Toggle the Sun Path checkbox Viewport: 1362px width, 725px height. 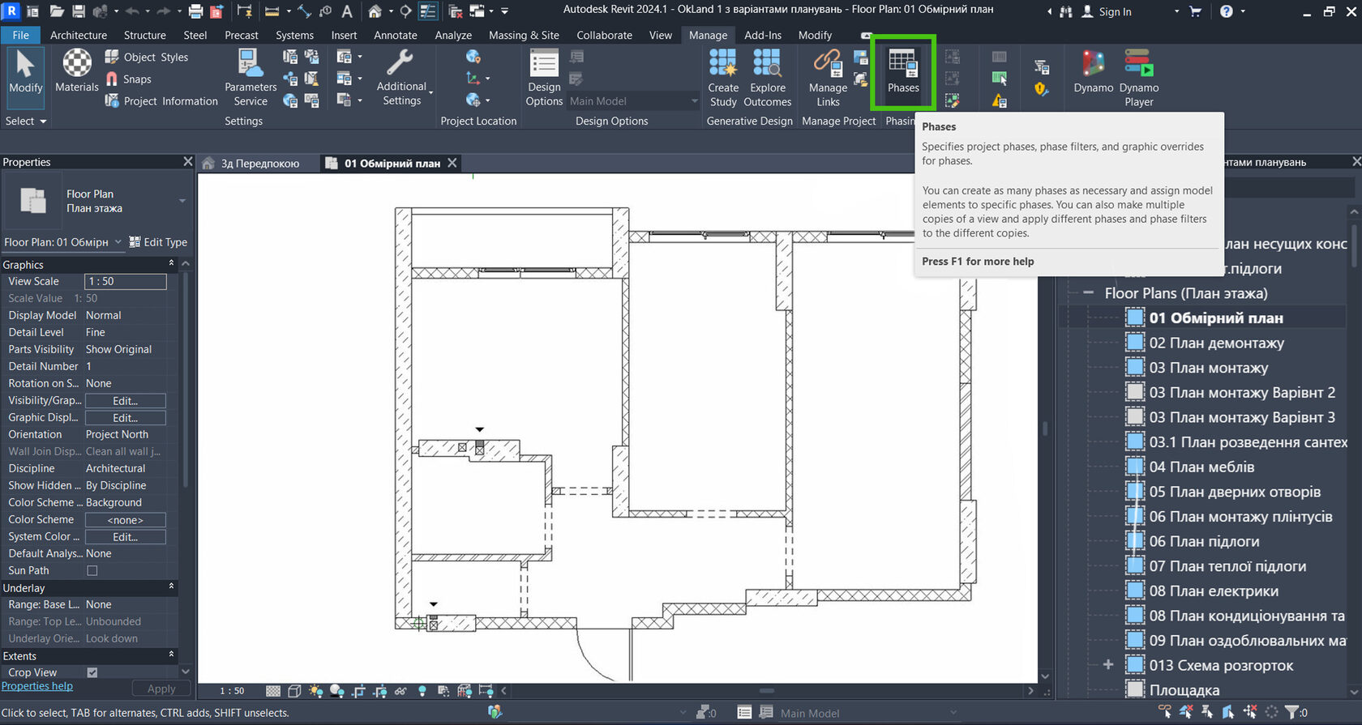point(92,571)
